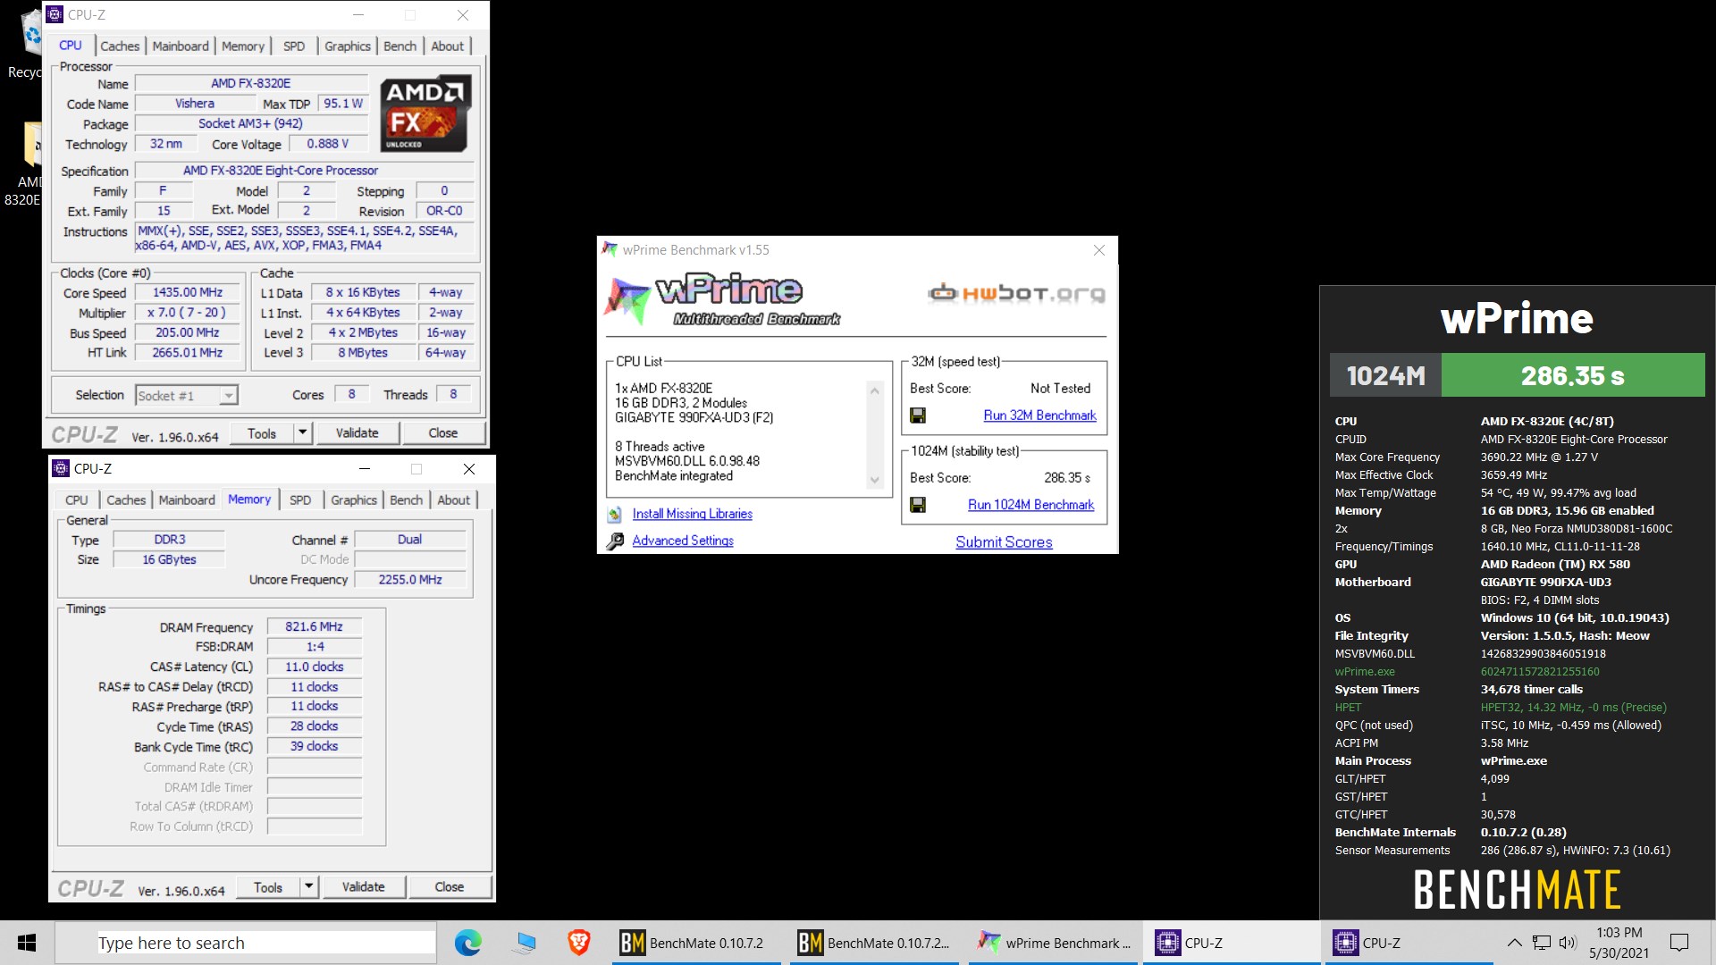Image resolution: width=1716 pixels, height=965 pixels.
Task: Open the SPD tab in upper CPU-Z window
Action: pyautogui.click(x=294, y=46)
